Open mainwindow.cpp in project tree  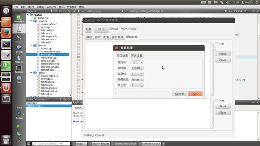50,51
